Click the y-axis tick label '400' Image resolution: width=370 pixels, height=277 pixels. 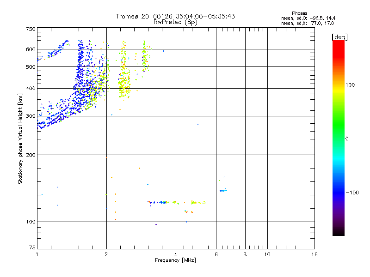pos(31,88)
